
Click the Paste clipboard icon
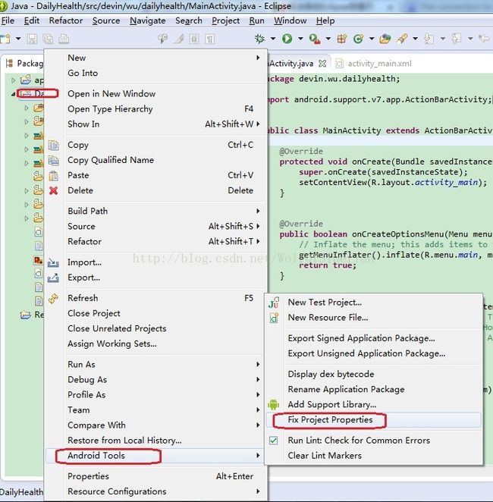click(x=53, y=175)
